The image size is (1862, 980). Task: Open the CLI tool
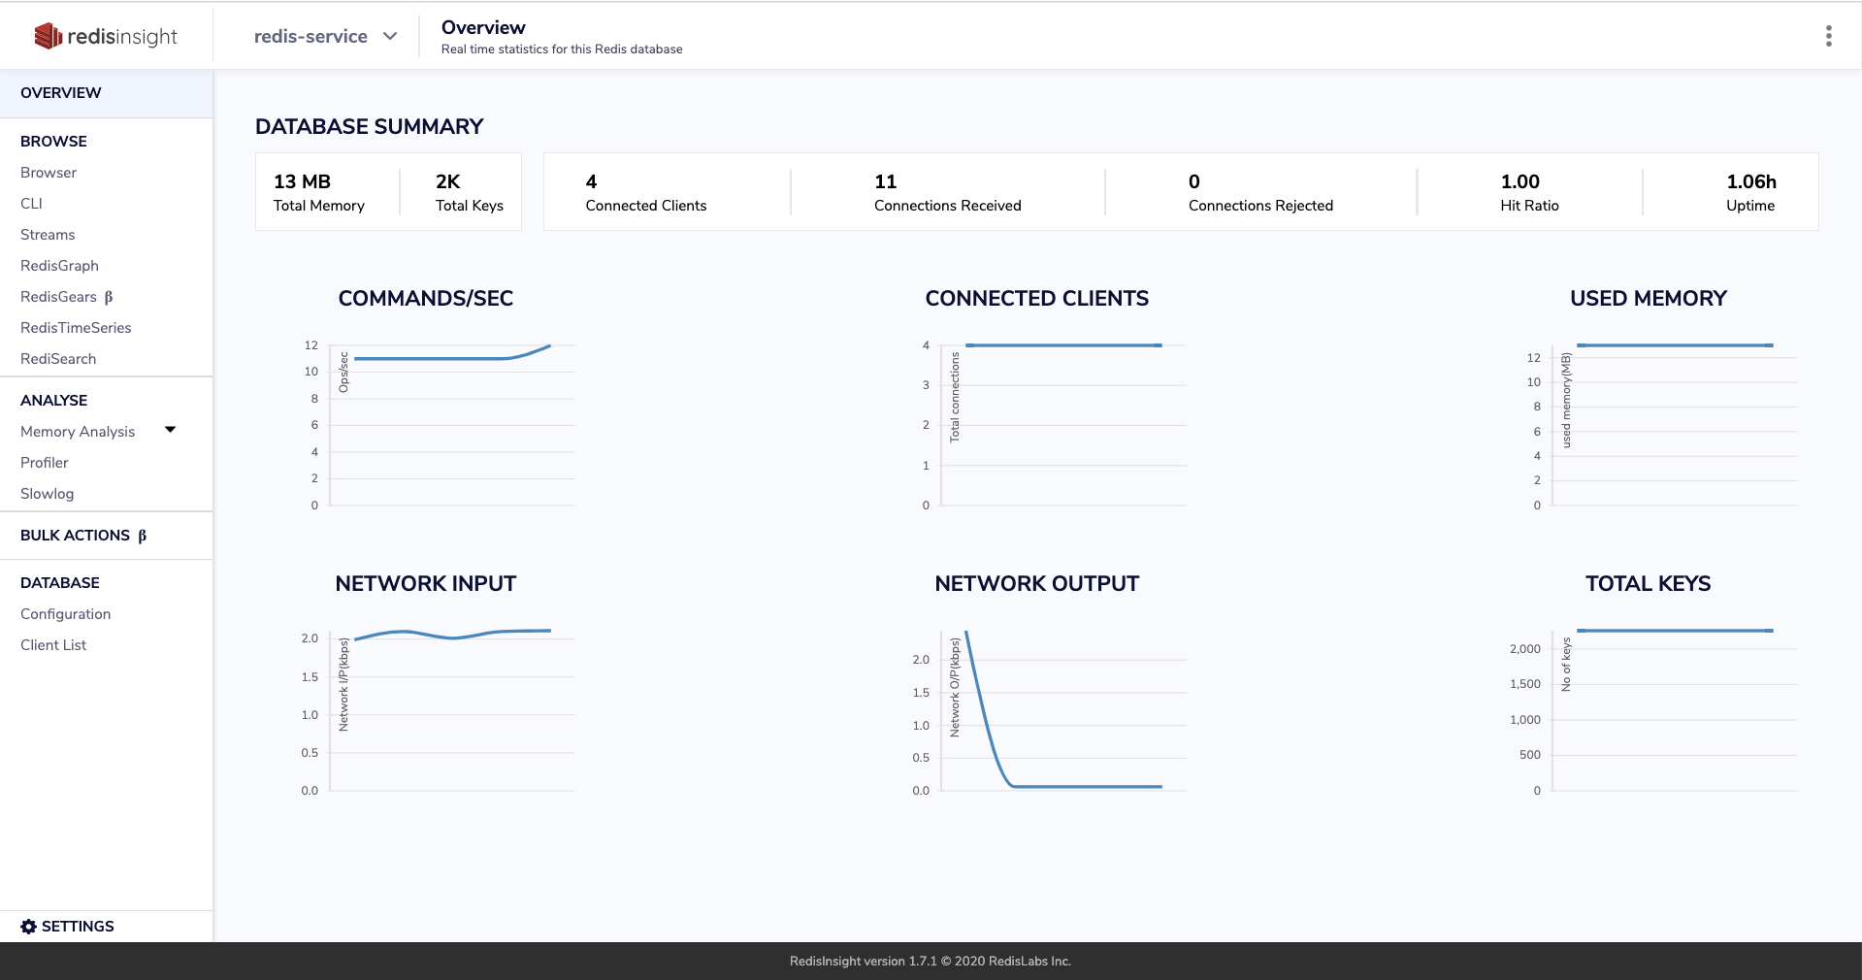coord(31,204)
